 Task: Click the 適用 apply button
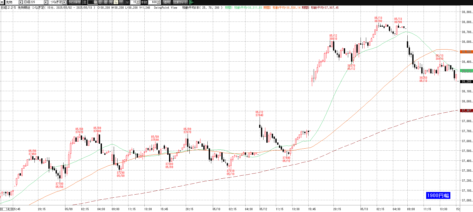[167, 2]
